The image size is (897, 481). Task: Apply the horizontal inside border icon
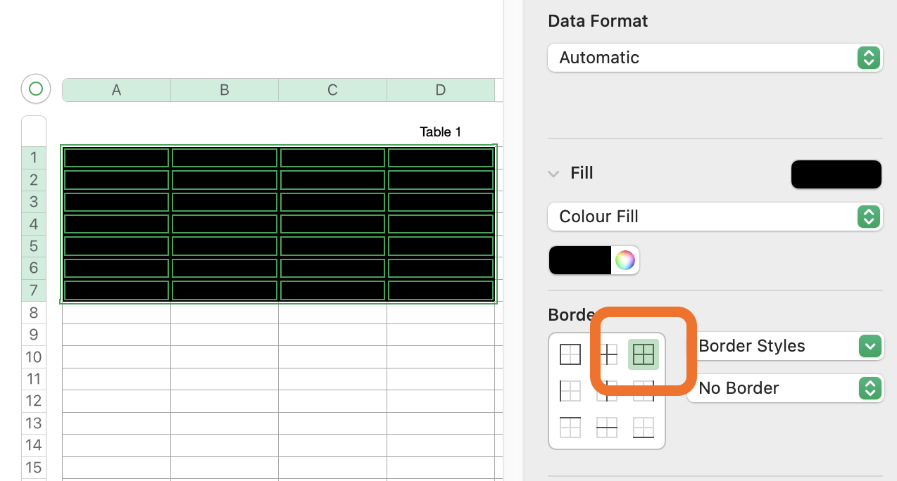[x=607, y=427]
